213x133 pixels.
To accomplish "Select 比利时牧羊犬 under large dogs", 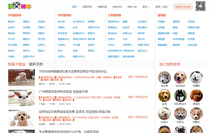I will pyautogui.click(x=115, y=51).
